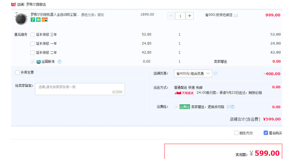Click the 颜色分类：银灰 text
Viewport: 288px width, 159px height.
(93, 15)
